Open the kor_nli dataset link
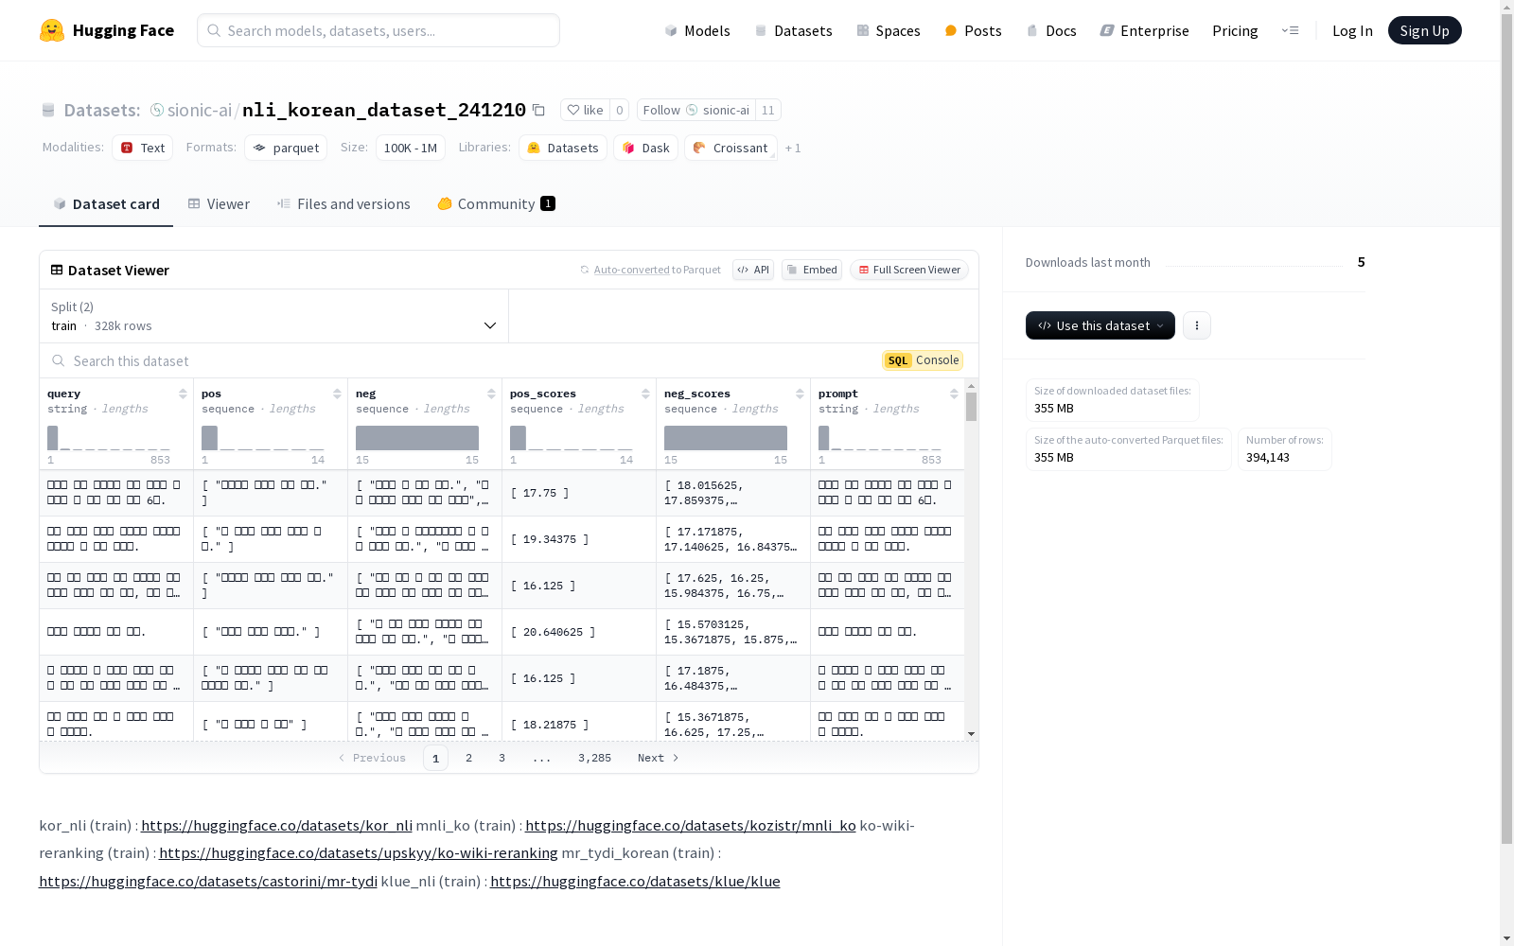Image resolution: width=1514 pixels, height=946 pixels. 276,825
